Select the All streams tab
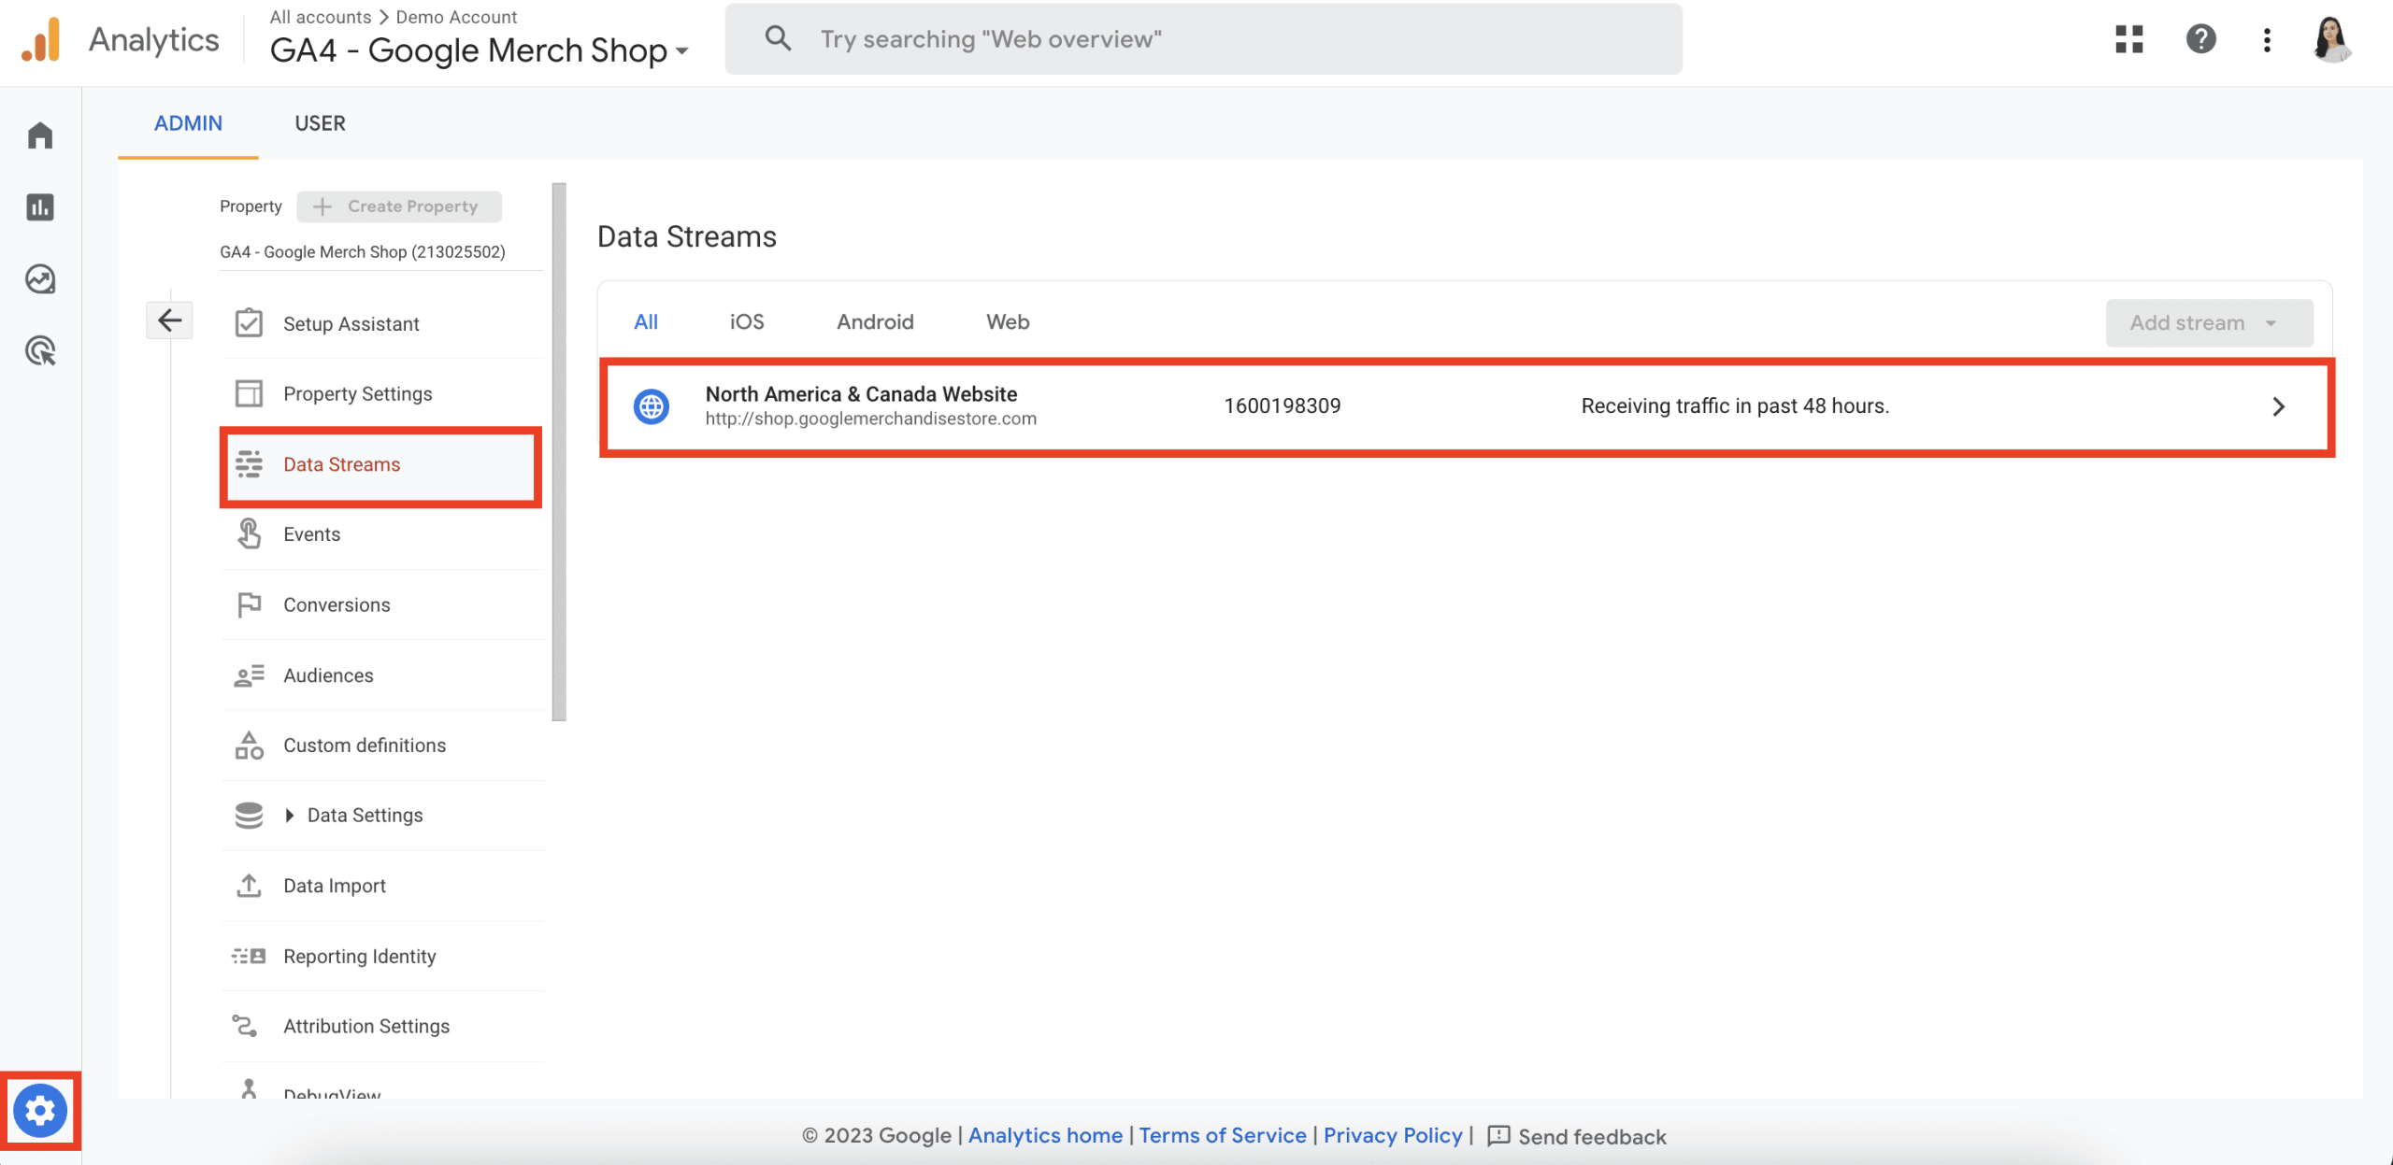2393x1165 pixels. point(646,322)
